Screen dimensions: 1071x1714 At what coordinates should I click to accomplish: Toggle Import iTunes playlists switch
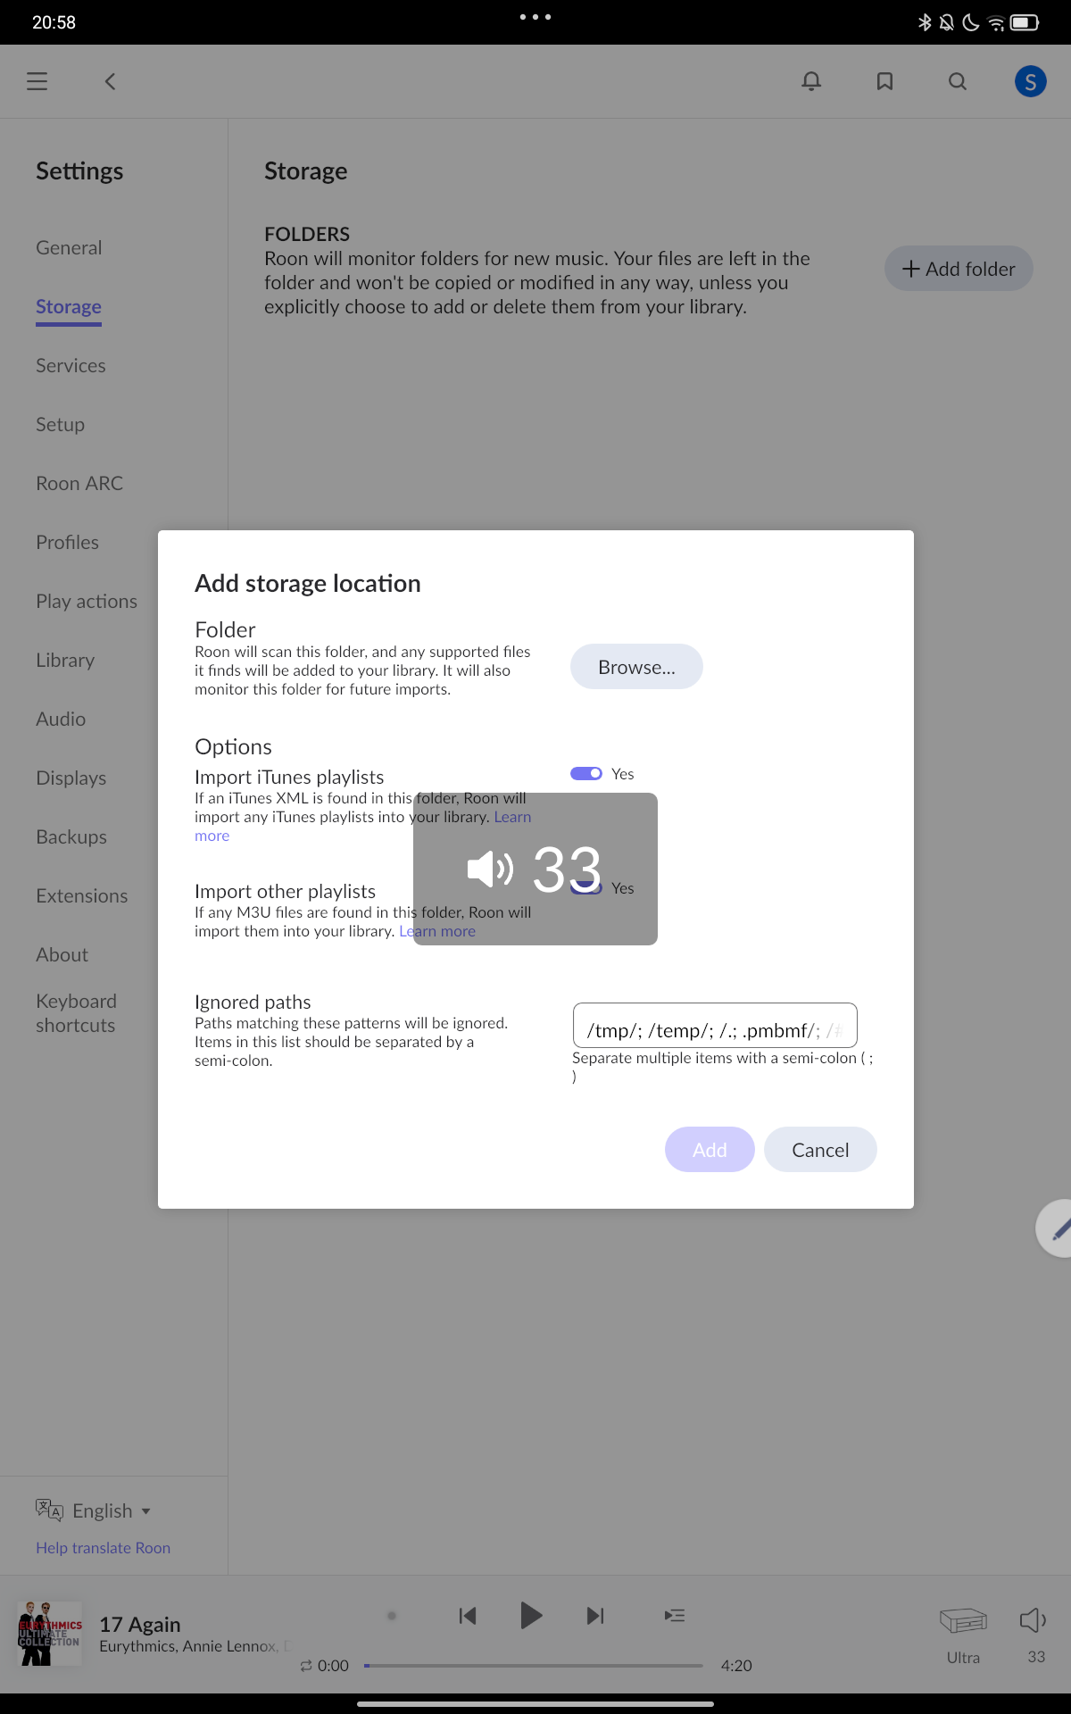[x=586, y=773]
